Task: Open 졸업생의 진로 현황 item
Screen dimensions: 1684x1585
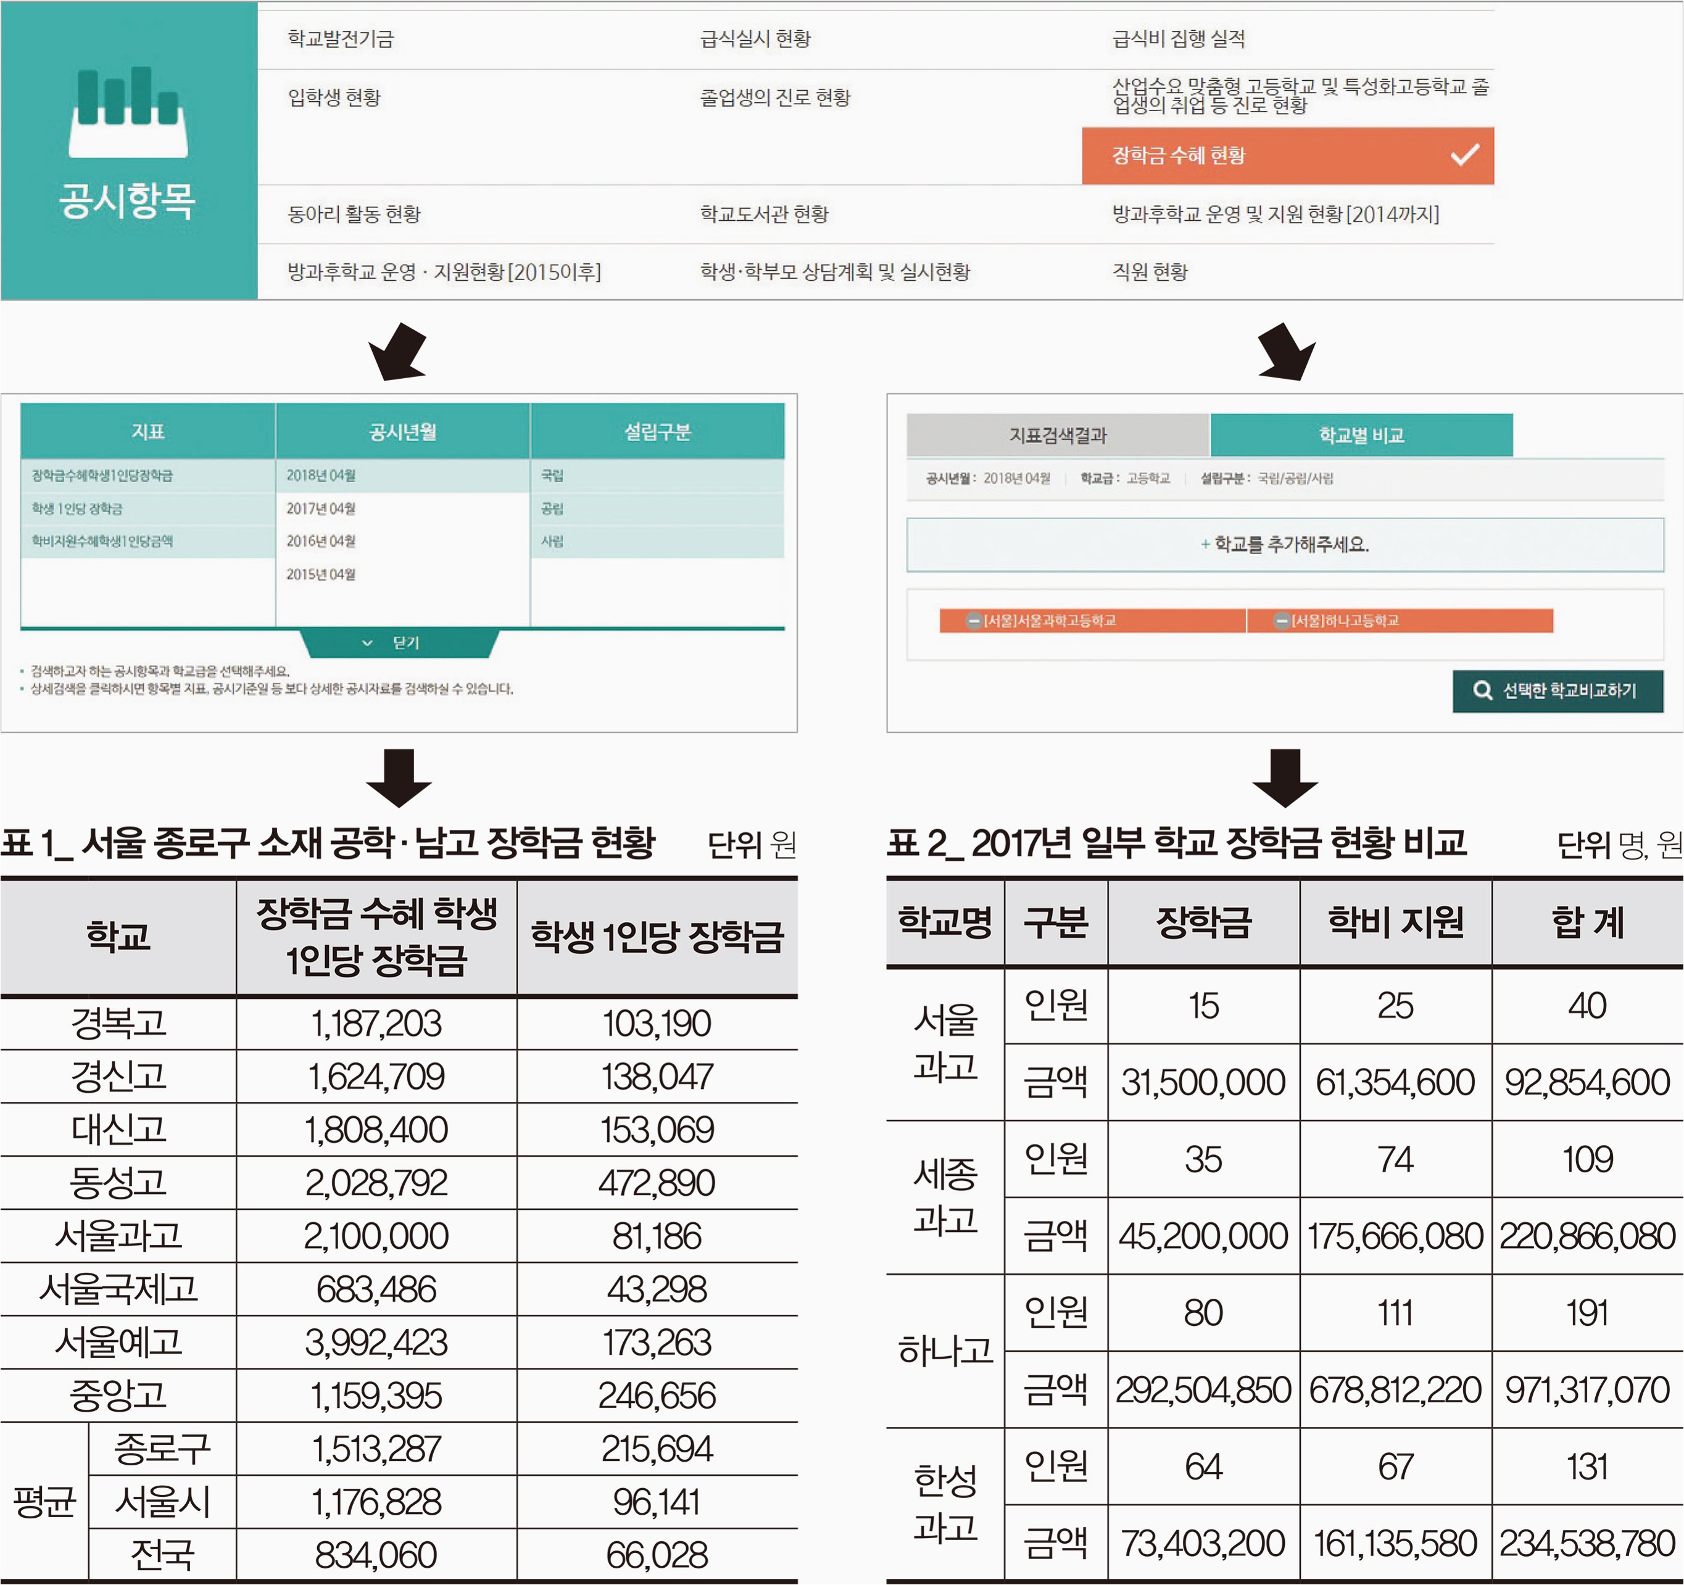Action: coord(774,97)
